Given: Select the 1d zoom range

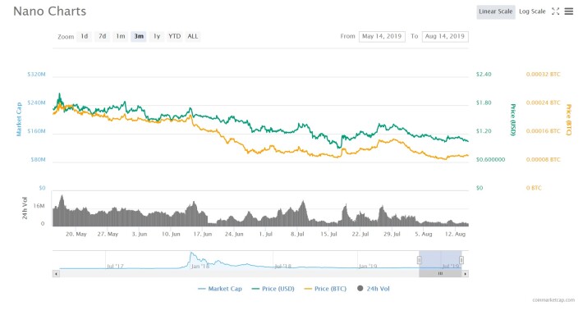Looking at the screenshot, I should point(85,36).
